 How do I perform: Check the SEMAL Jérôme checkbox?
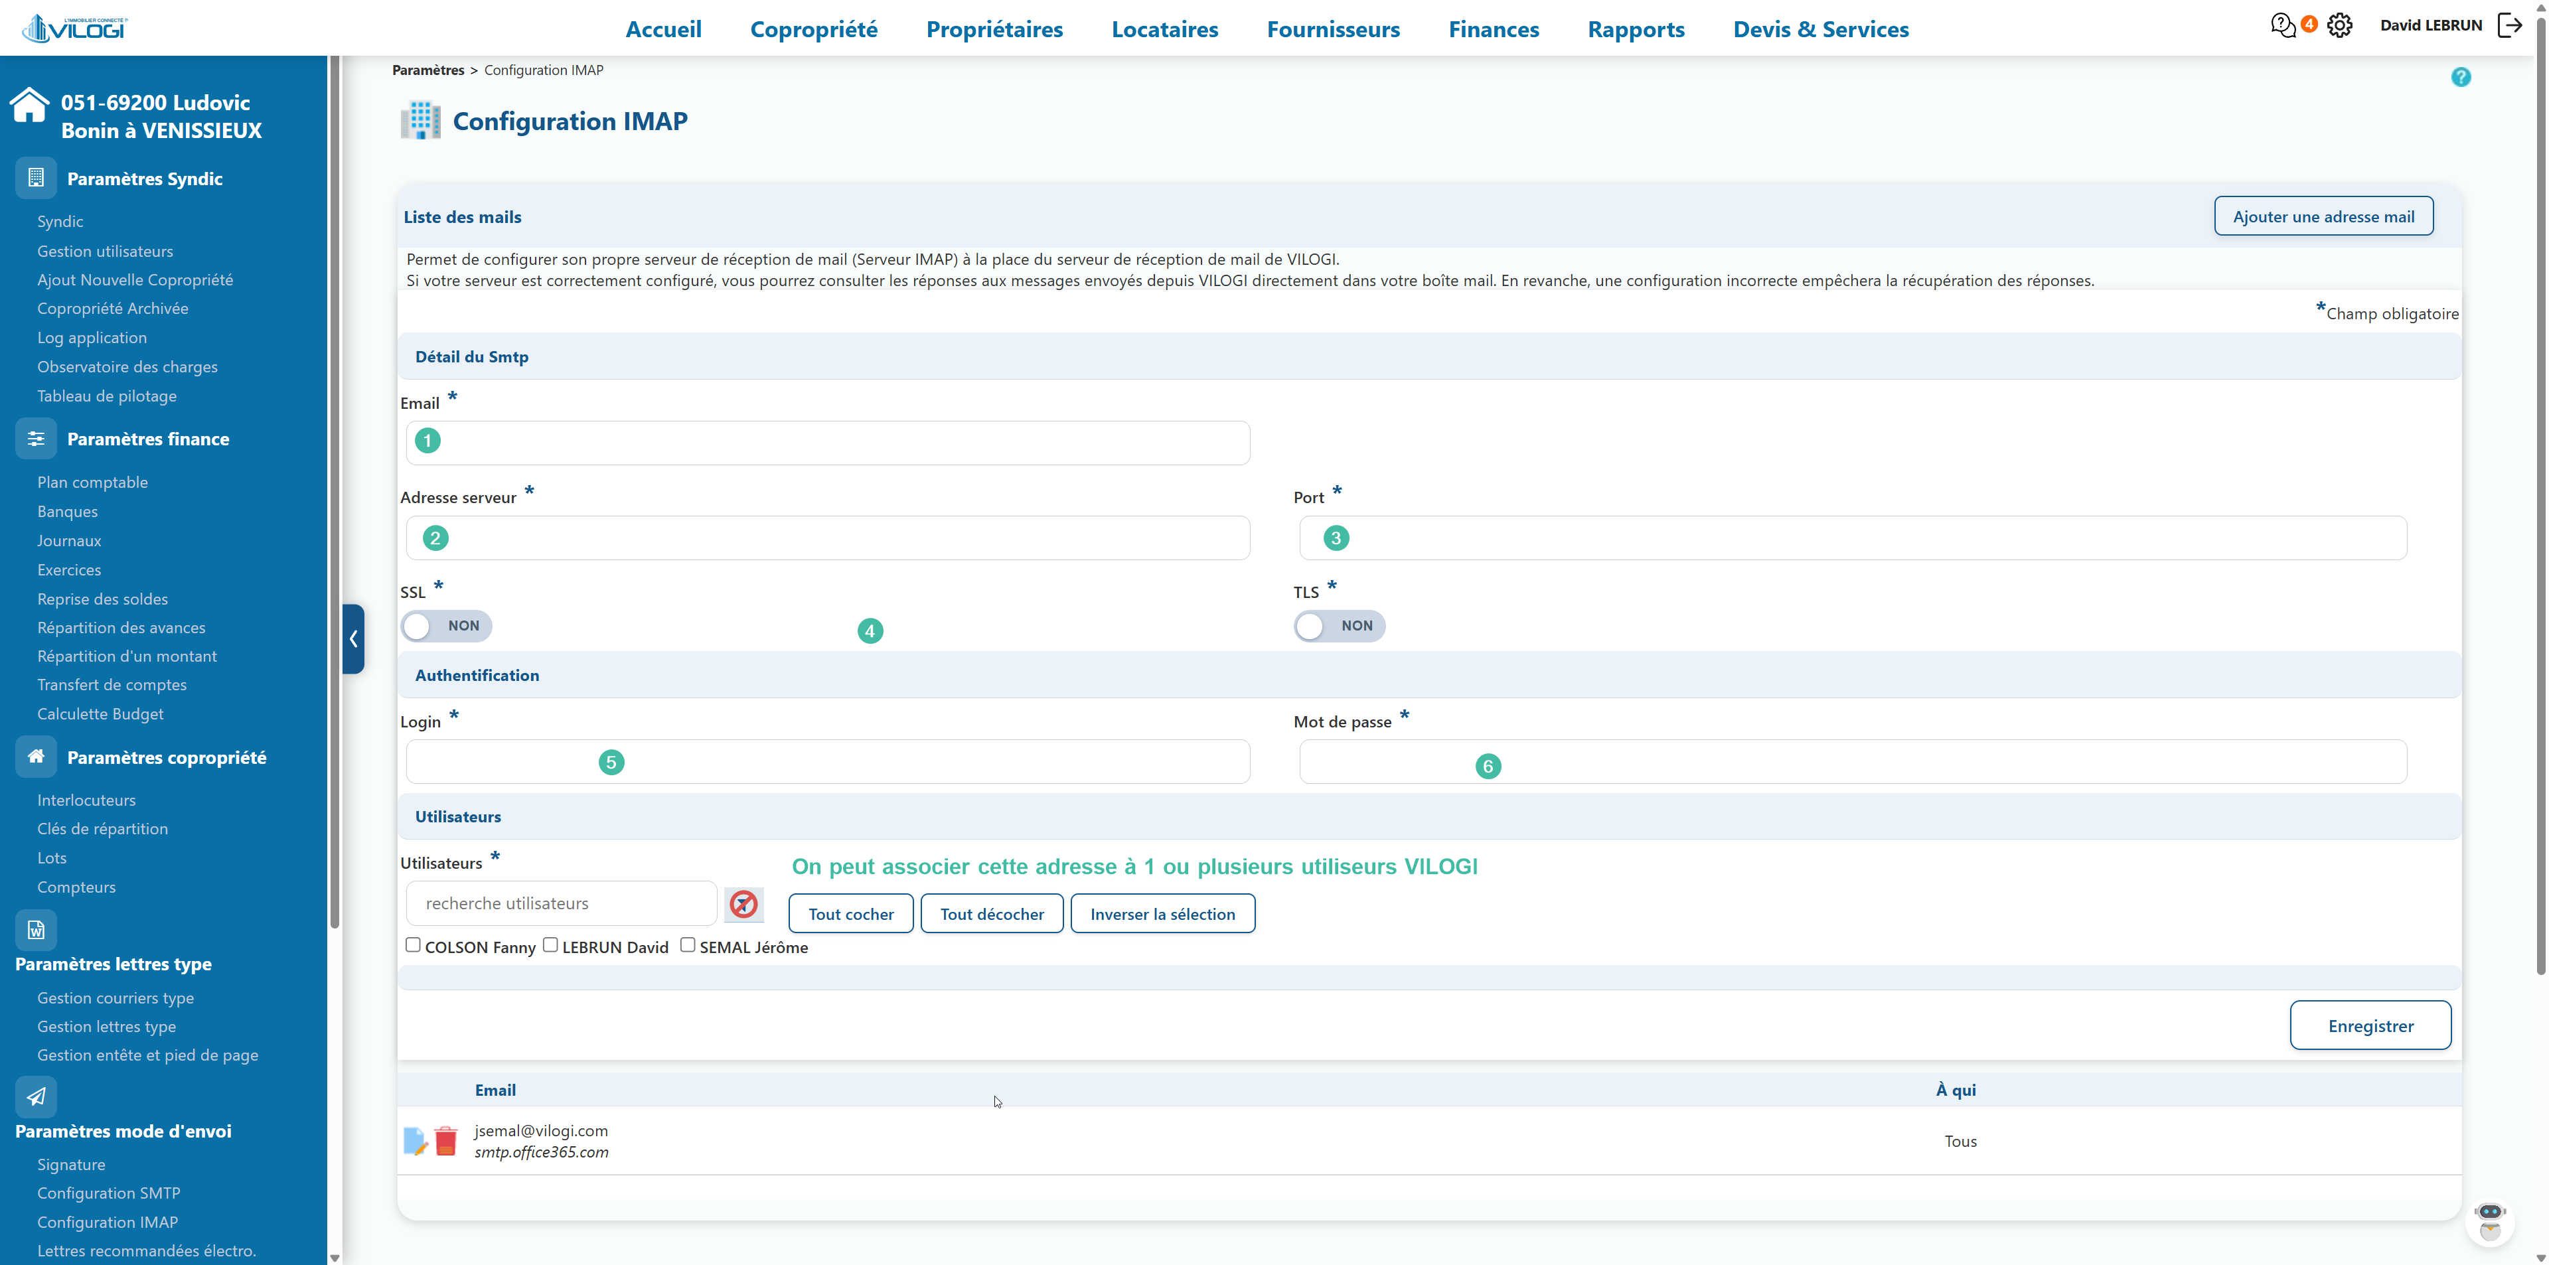[688, 946]
